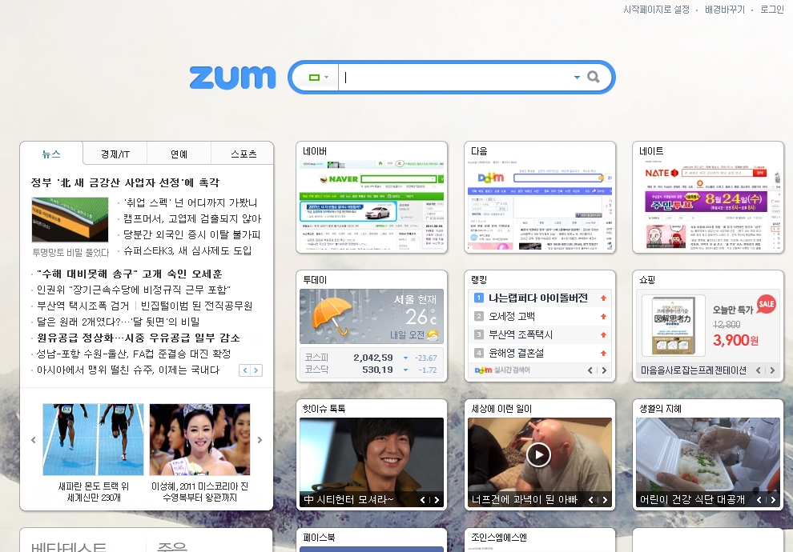Switch to the 스포츠 tab
Viewport: 793px width, 552px height.
244,154
